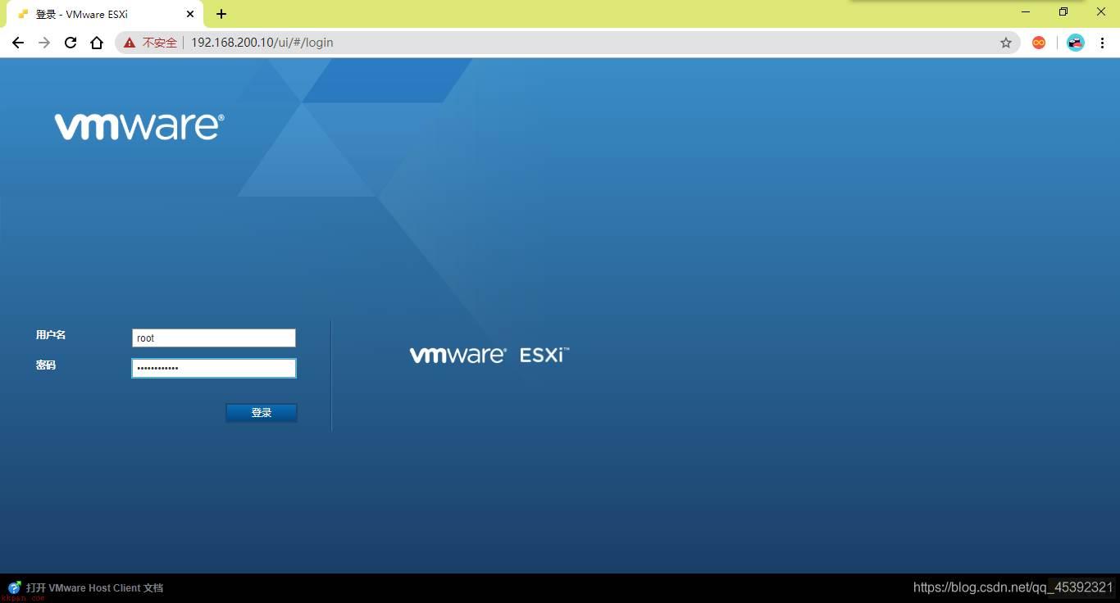The width and height of the screenshot is (1120, 603).
Task: Click the browser Back arrow
Action: tap(18, 43)
